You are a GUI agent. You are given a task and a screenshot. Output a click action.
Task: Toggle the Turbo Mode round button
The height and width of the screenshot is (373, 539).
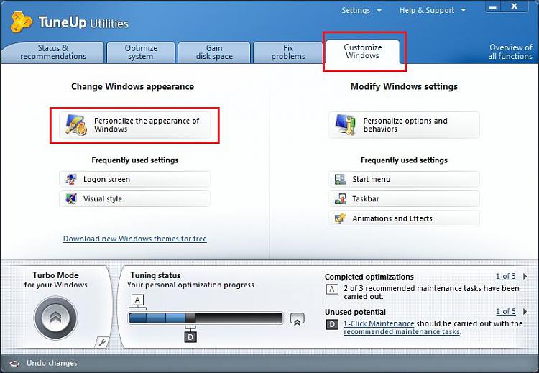(x=55, y=318)
